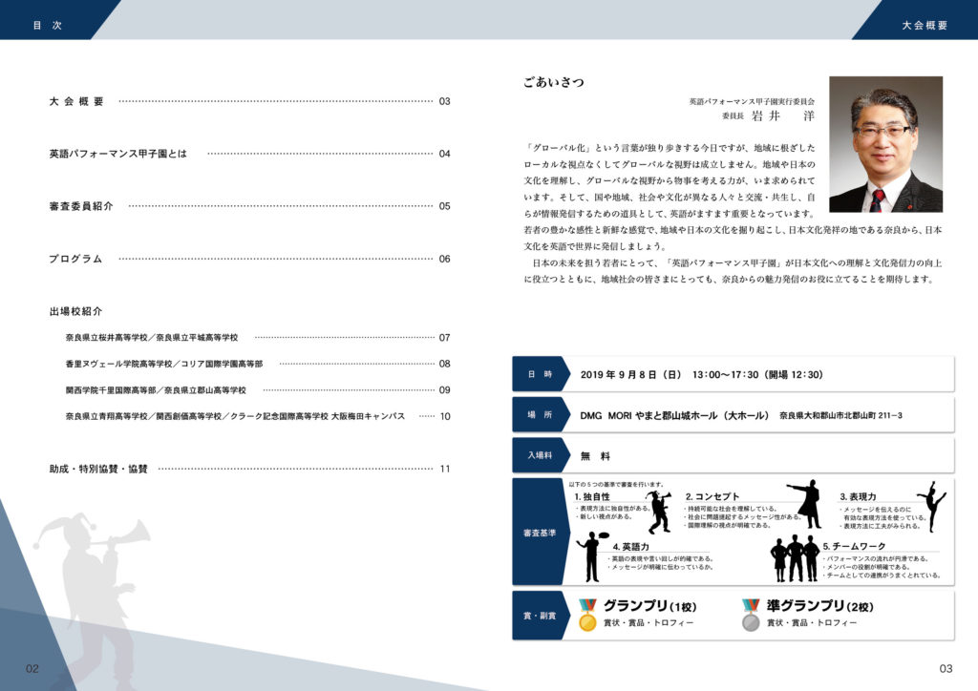The height and width of the screenshot is (691, 978).
Task: Select the プログラム contents entry
Action: click(x=249, y=259)
